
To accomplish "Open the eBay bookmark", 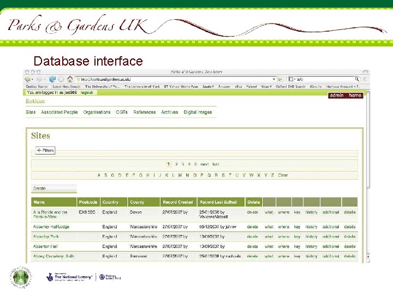I will coord(239,86).
